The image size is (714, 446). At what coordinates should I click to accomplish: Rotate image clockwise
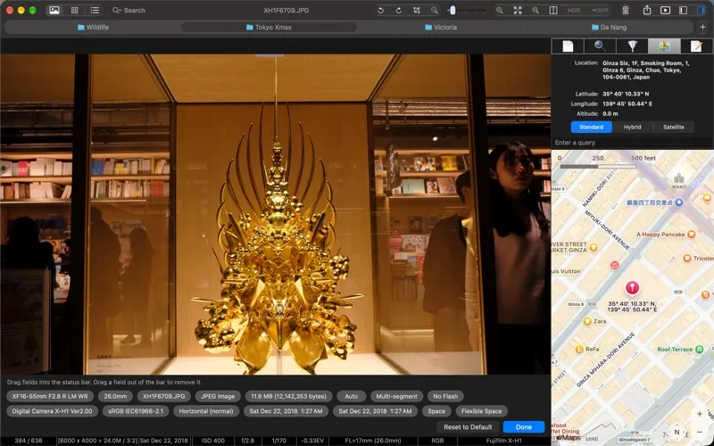pyautogui.click(x=398, y=10)
